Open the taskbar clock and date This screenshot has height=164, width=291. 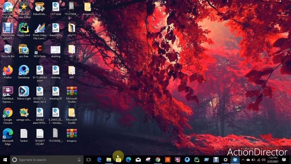[273, 160]
